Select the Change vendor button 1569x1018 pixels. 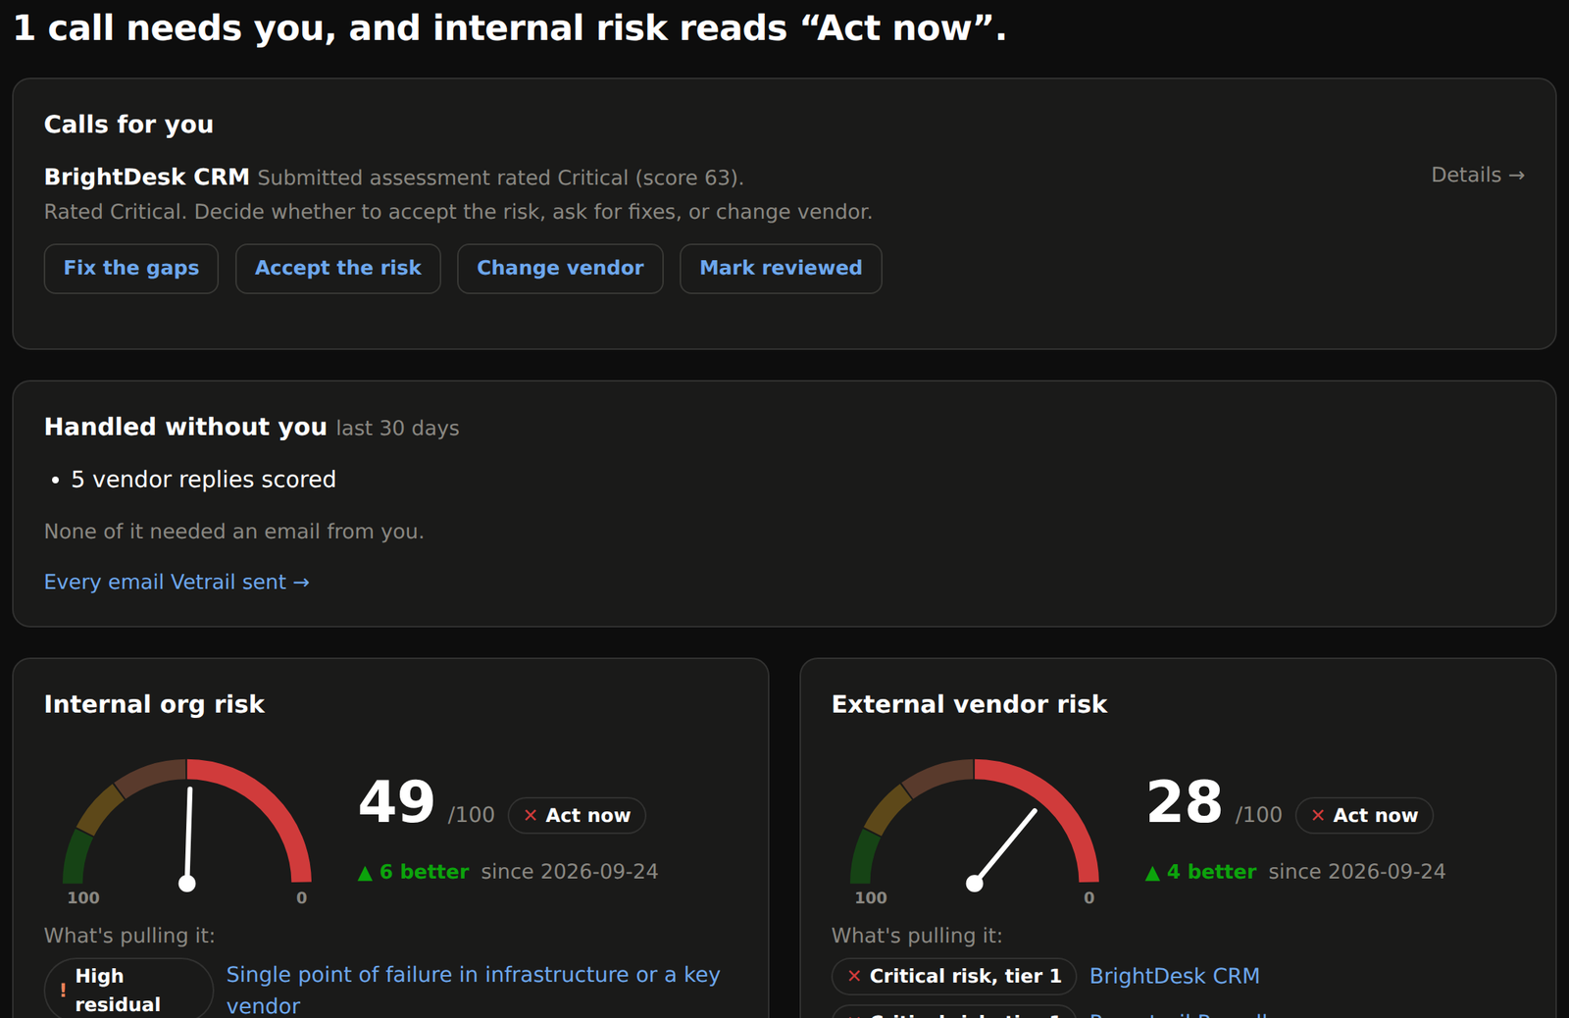(560, 269)
